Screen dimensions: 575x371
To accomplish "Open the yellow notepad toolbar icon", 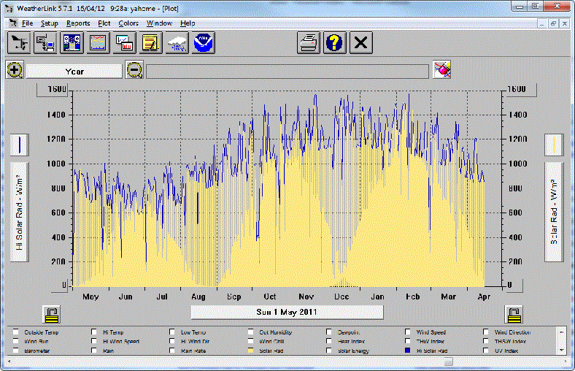I will pos(150,42).
